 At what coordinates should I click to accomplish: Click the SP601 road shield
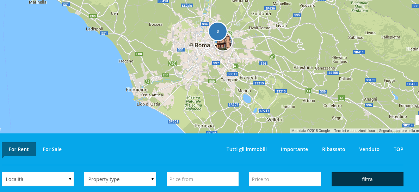(173, 121)
